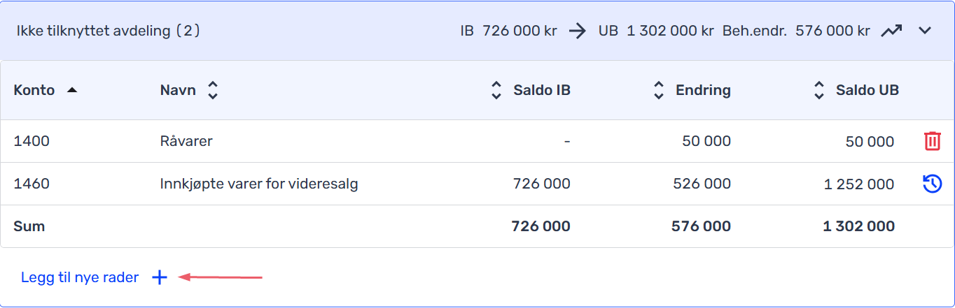The image size is (955, 308).
Task: Sort by Konto using ascending arrow
Action: 71,90
